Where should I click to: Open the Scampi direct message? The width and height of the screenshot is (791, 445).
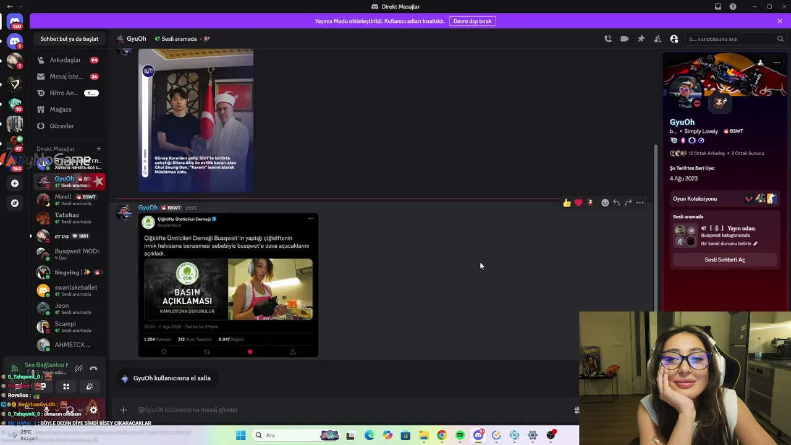69,326
